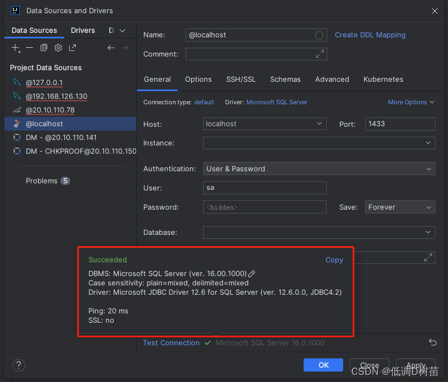Screen dimensions: 448x382
Task: Open the Kubernetes tab
Action: (383, 80)
